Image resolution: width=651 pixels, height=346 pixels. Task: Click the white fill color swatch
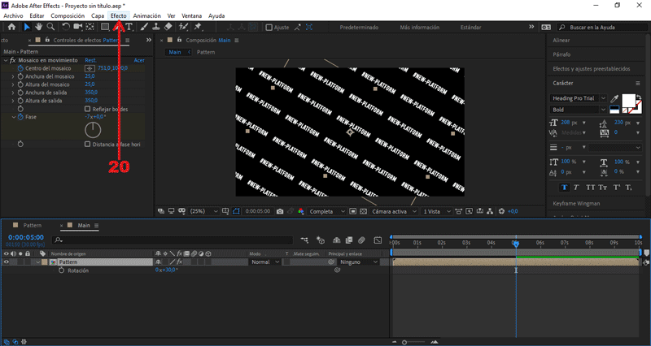coord(628,100)
